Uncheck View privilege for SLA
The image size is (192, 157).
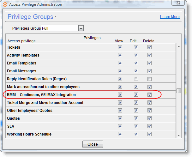[x=120, y=126]
